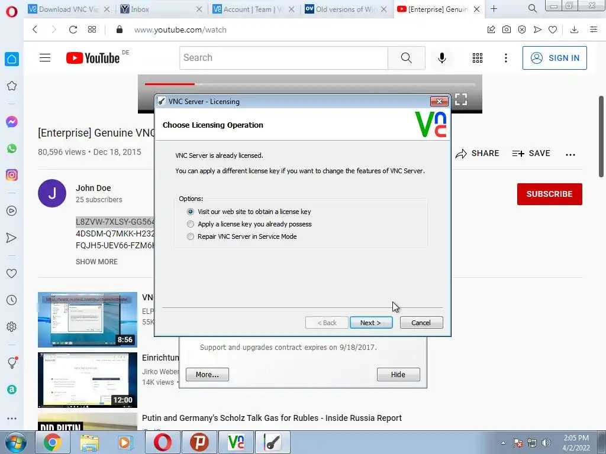Close the VNC Server Licensing dialog
The width and height of the screenshot is (606, 454).
coord(439,102)
